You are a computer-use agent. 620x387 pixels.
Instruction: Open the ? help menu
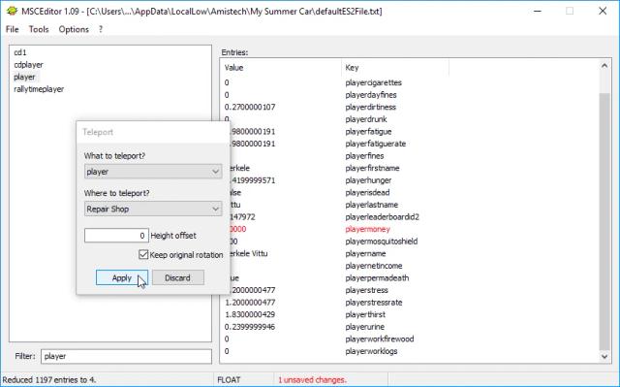coord(101,29)
